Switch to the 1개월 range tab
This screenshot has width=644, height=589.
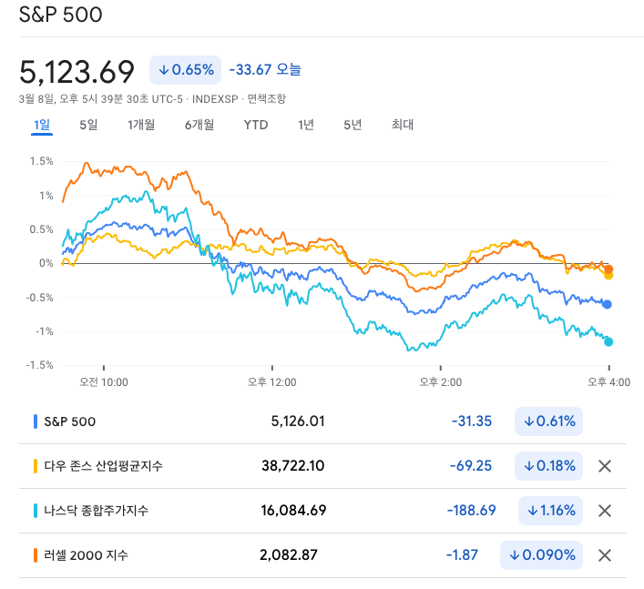click(141, 125)
